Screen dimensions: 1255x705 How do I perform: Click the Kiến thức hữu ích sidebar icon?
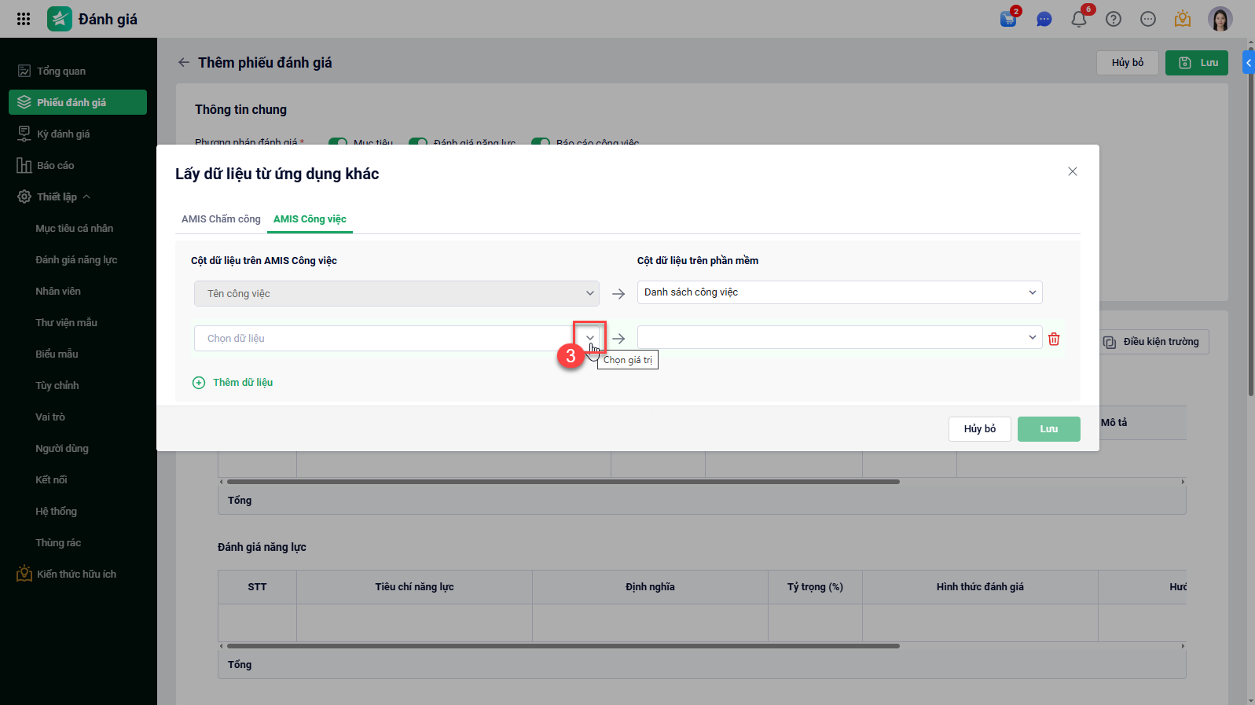[x=24, y=574]
